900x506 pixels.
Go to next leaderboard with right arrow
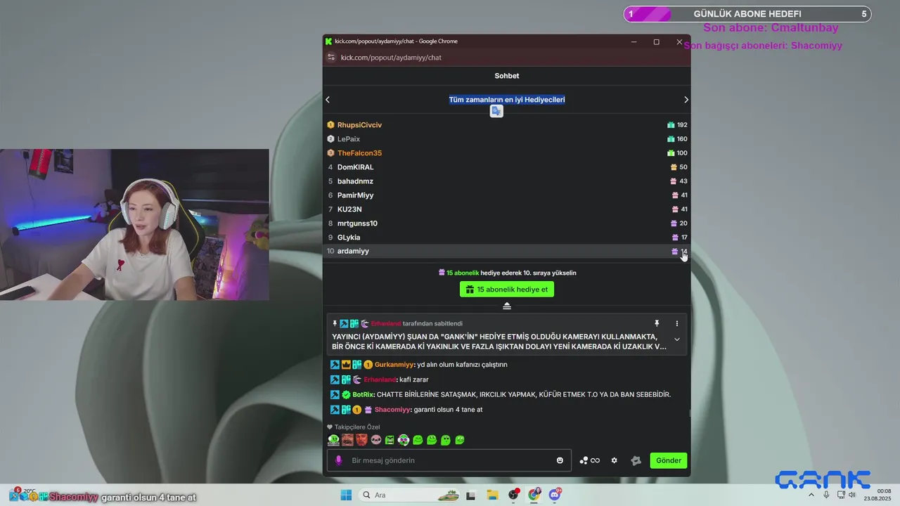pyautogui.click(x=686, y=100)
